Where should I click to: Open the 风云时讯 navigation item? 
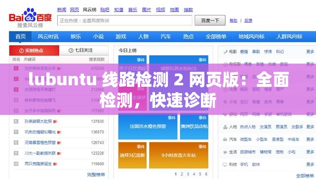(48, 36)
